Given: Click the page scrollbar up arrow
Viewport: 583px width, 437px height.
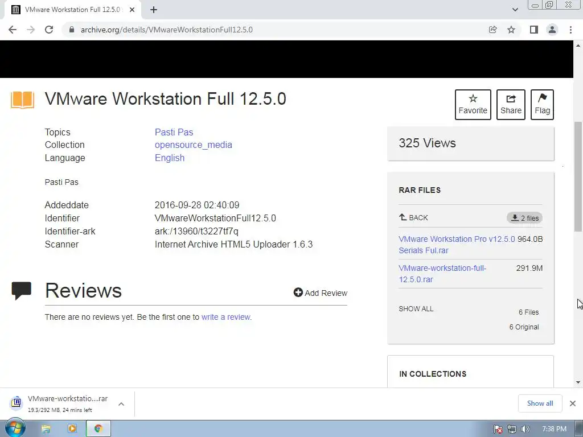Looking at the screenshot, I should [x=578, y=46].
